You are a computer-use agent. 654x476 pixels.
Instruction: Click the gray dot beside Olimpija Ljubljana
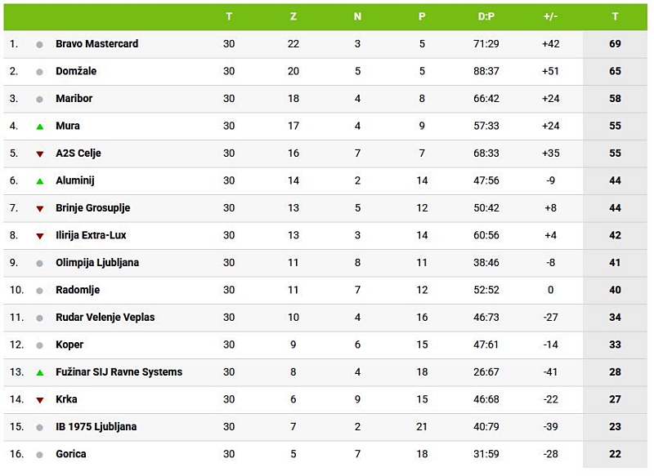tap(39, 263)
